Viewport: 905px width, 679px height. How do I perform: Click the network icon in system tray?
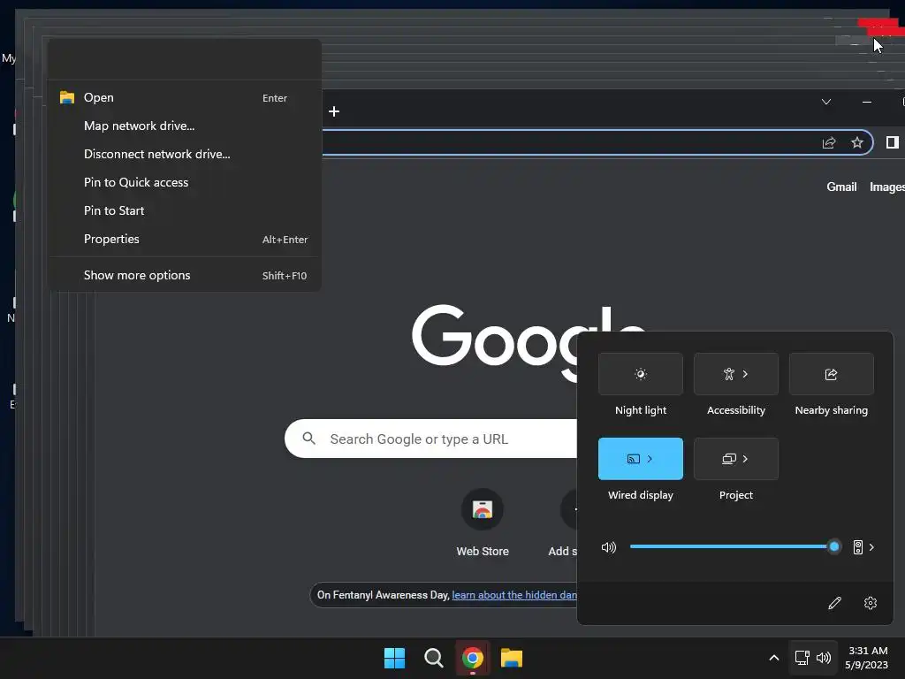802,658
